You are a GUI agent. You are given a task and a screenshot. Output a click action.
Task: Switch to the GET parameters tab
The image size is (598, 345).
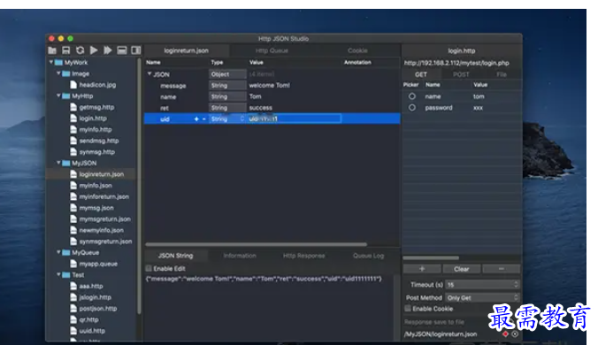421,74
